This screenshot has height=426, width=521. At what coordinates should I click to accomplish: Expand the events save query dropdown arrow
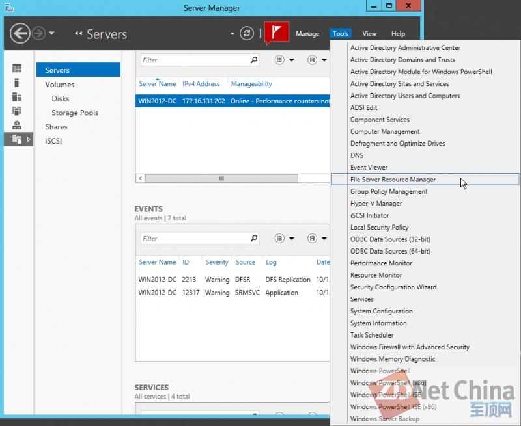click(x=324, y=238)
